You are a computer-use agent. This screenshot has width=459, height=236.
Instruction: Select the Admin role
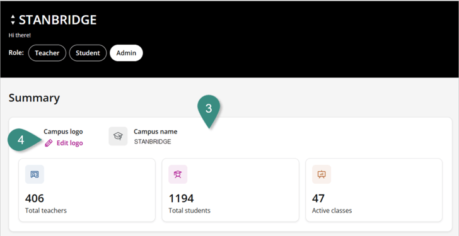pyautogui.click(x=126, y=53)
